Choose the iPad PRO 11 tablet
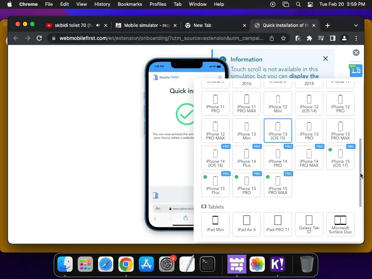 pos(278,225)
